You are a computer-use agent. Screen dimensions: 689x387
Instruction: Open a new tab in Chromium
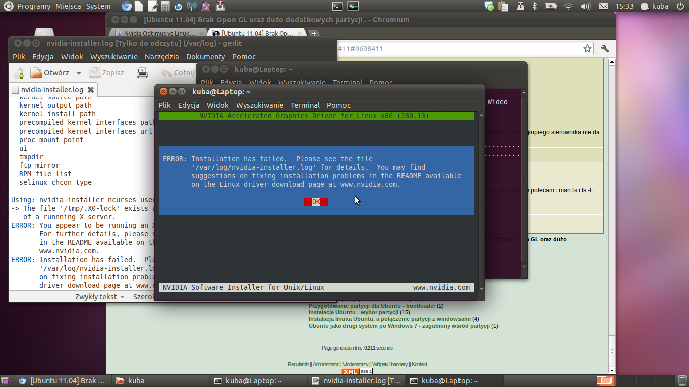(x=314, y=34)
